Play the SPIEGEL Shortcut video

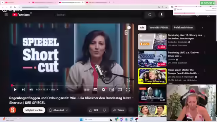(x=15, y=89)
